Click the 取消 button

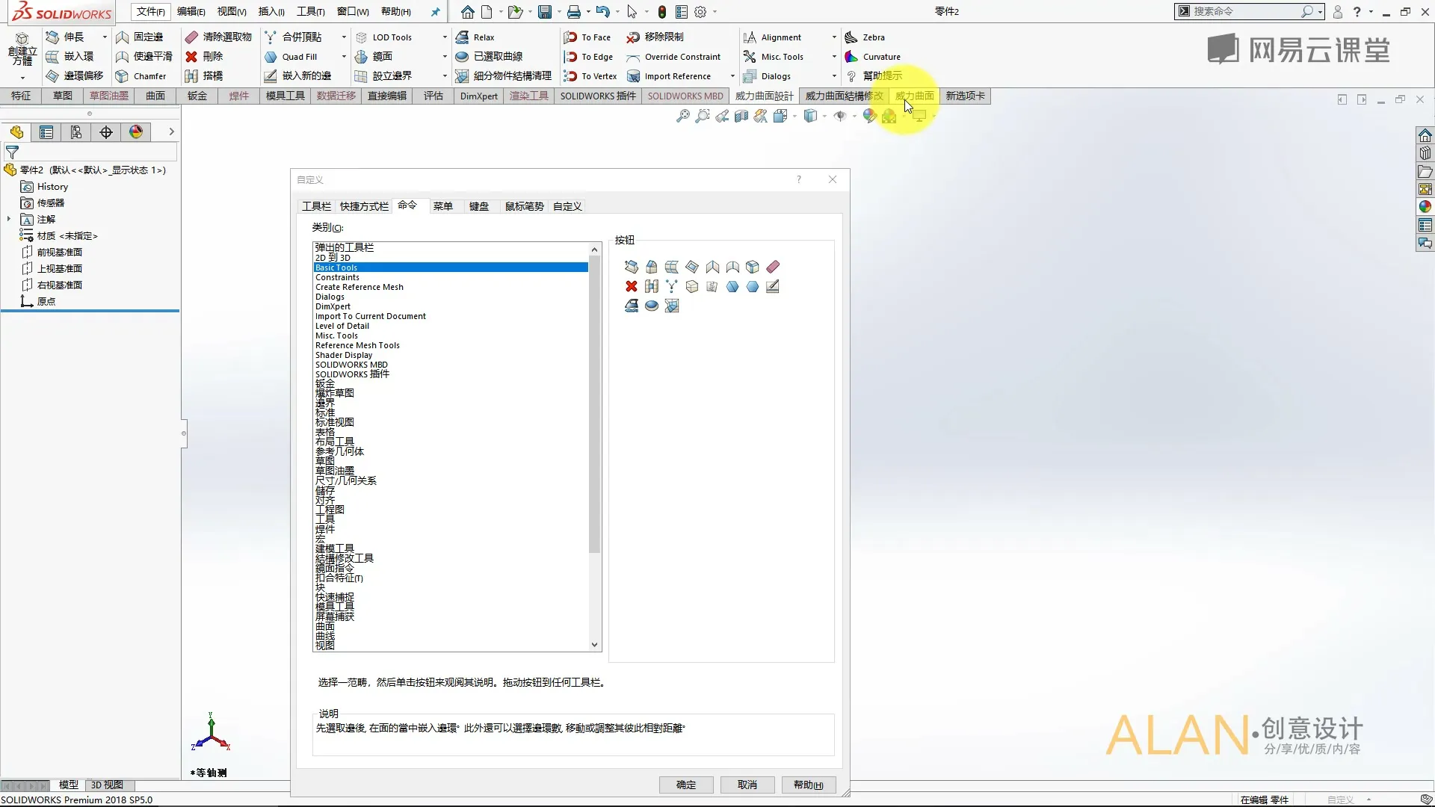pyautogui.click(x=747, y=785)
